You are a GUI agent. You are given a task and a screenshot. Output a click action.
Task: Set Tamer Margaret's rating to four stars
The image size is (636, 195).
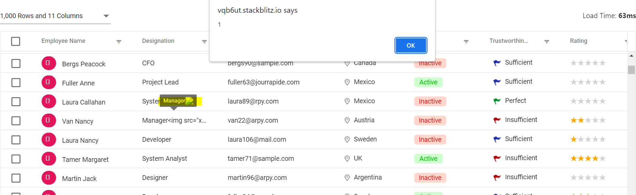click(595, 158)
